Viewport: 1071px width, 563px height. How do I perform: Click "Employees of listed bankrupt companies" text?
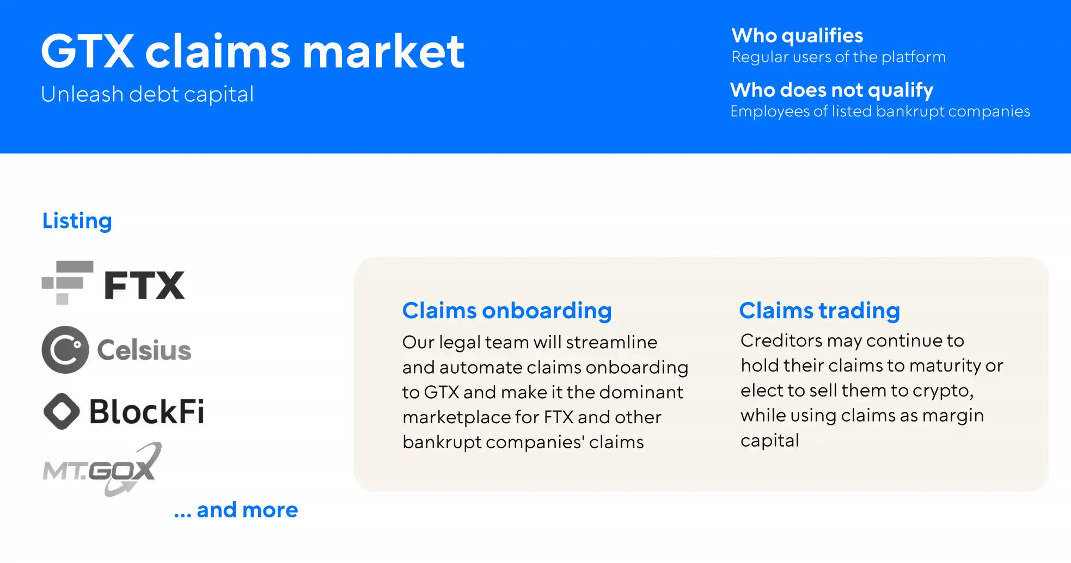(x=880, y=112)
